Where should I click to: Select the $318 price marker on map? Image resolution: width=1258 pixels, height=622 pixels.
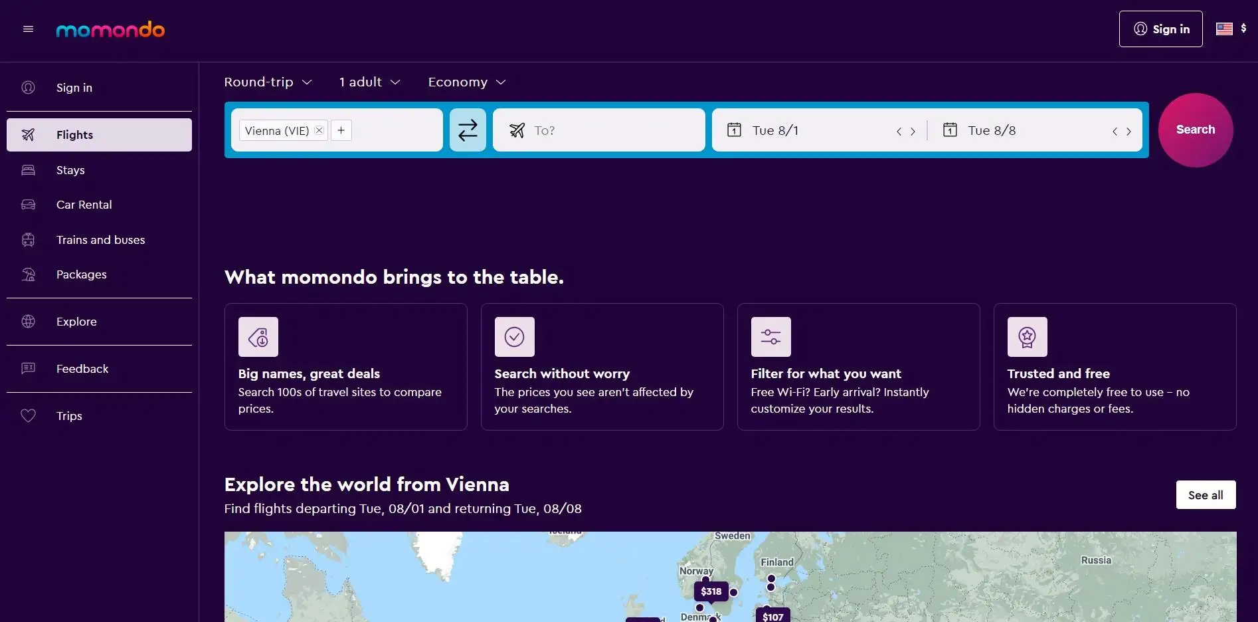tap(711, 591)
